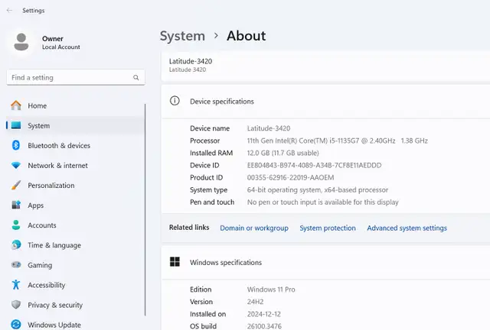
Task: Click the Windows logo icon
Action: point(175,262)
